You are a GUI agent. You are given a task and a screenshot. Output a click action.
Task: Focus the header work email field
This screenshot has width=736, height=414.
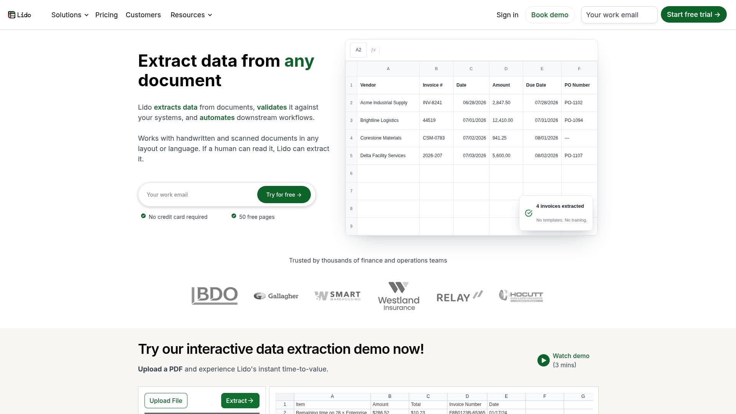click(x=619, y=15)
